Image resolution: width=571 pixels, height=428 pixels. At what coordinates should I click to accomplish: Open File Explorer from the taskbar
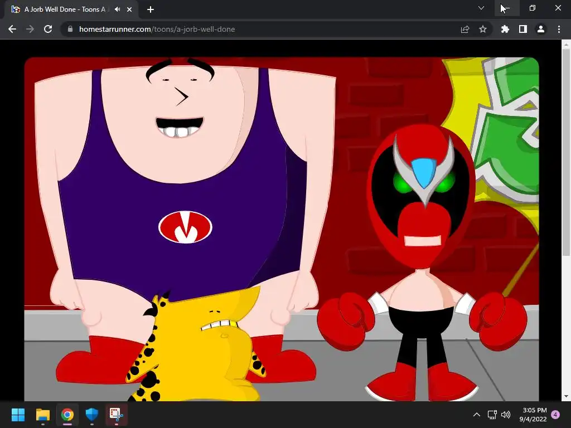point(42,415)
